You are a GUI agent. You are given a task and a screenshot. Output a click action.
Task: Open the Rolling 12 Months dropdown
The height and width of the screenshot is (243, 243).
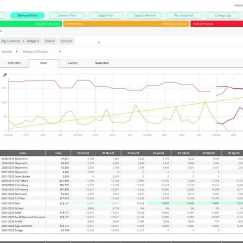tap(42, 52)
